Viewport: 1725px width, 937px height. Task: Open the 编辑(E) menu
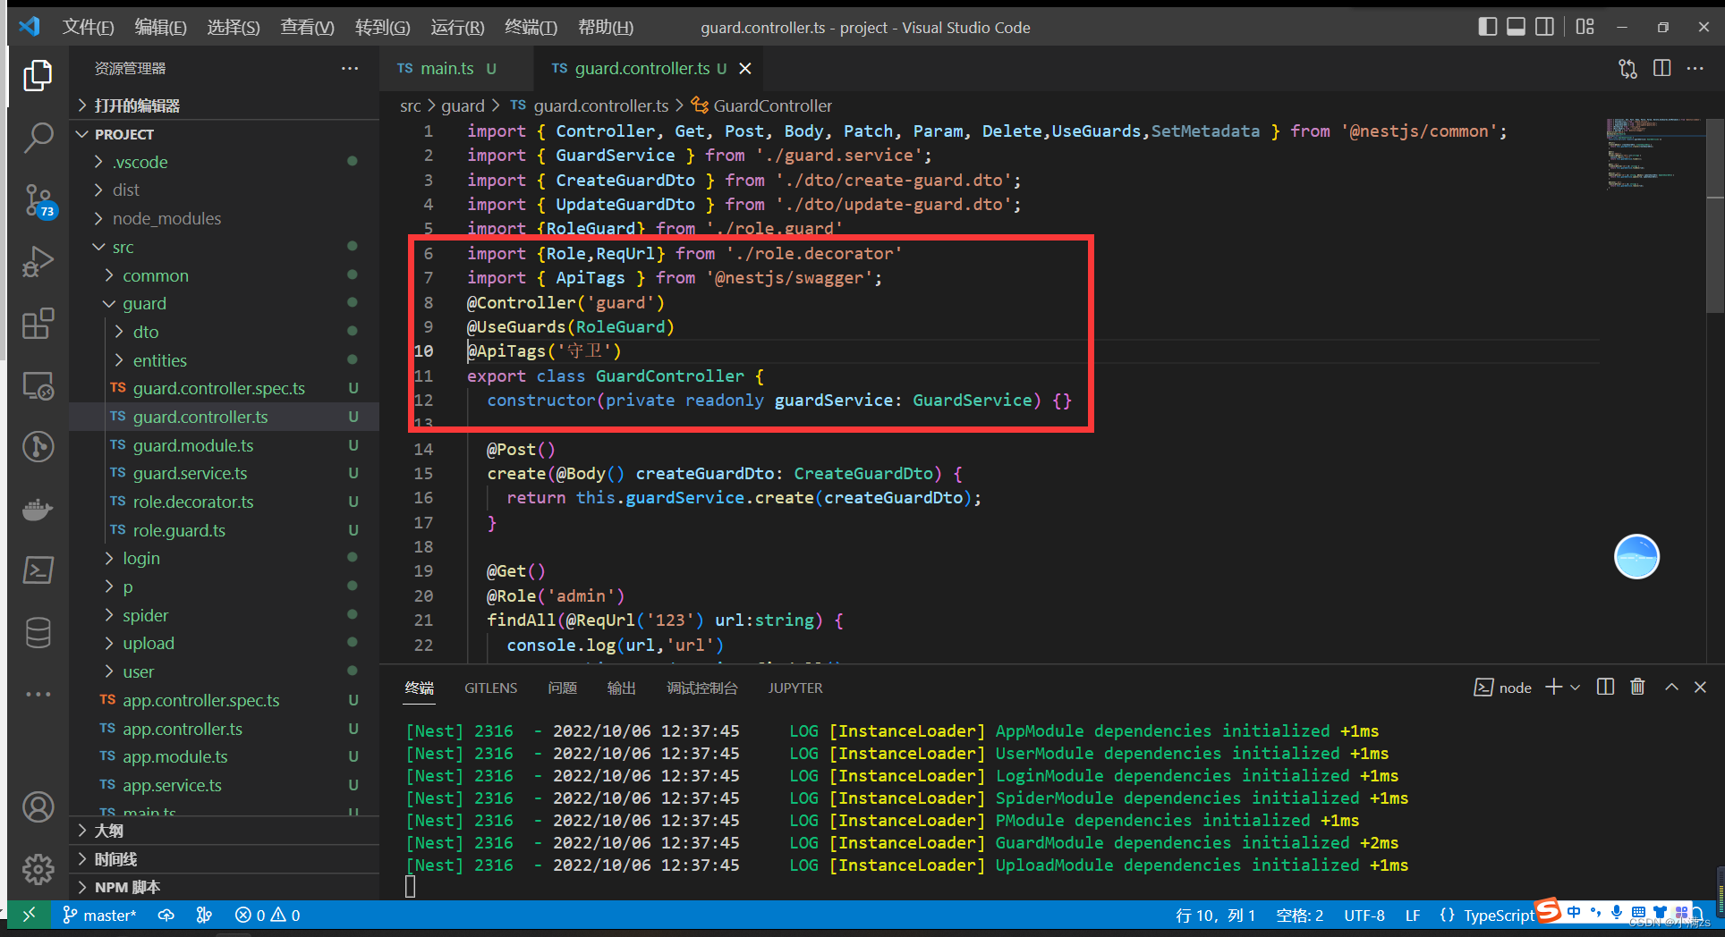click(x=160, y=27)
